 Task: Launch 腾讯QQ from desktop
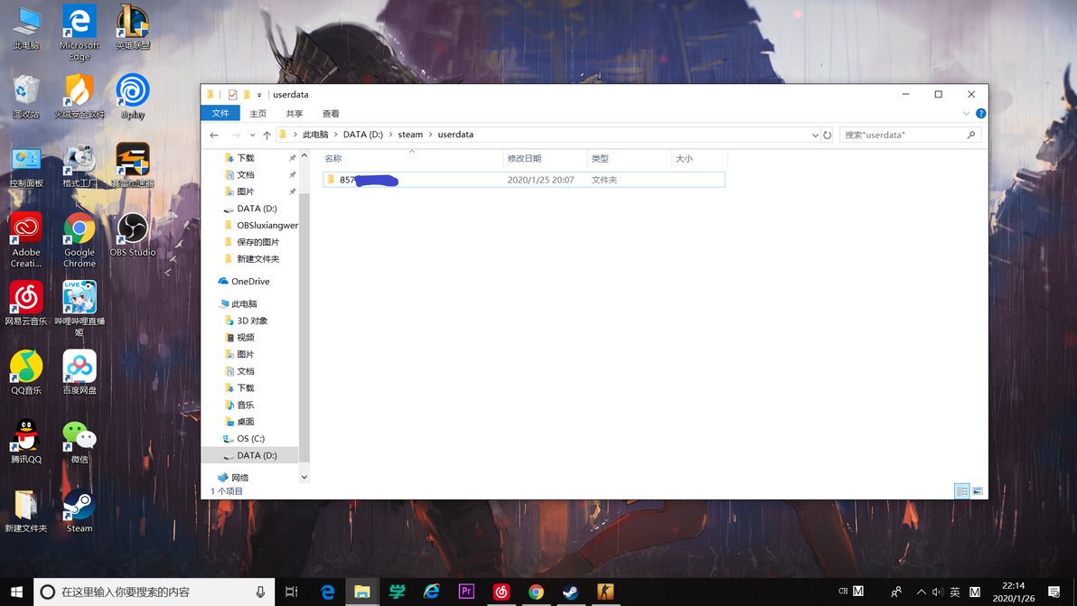click(x=26, y=442)
